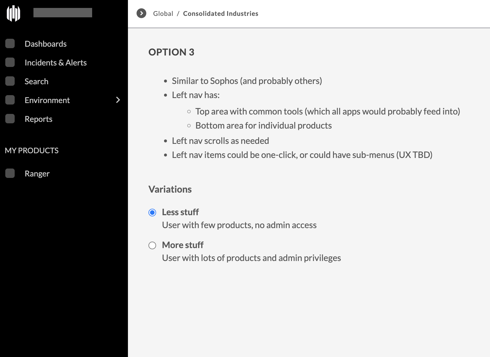Expand the Environment submenu chevron
490x357 pixels.
118,100
